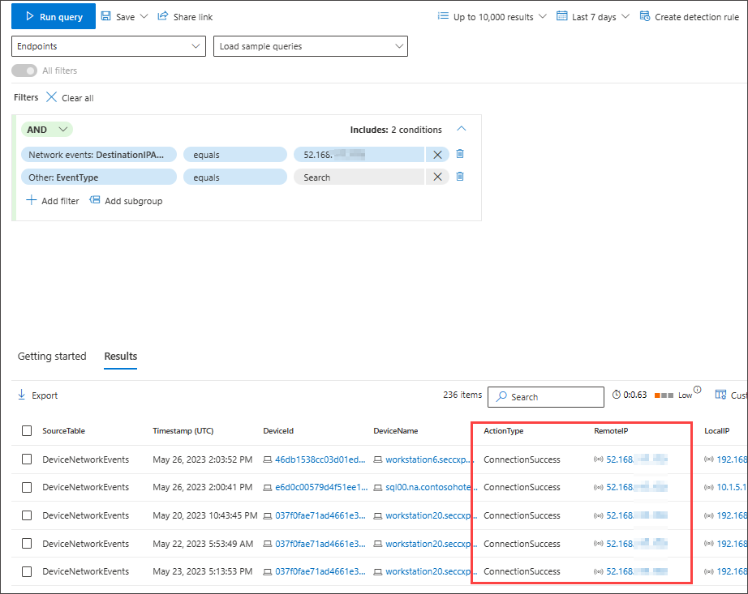
Task: Click the Create detection rule icon
Action: tap(644, 15)
